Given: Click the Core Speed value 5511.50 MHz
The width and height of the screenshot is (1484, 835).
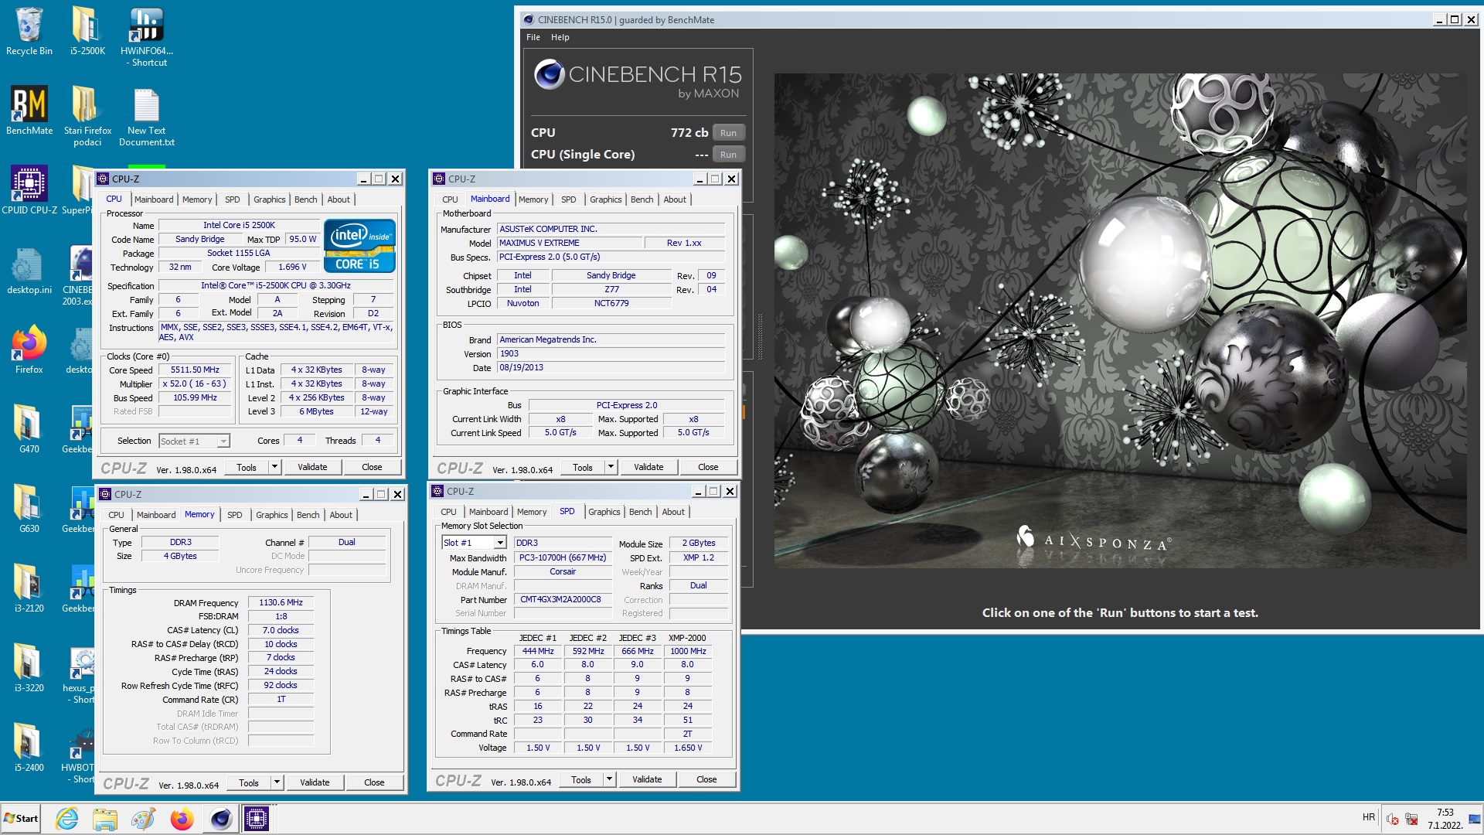Looking at the screenshot, I should (x=195, y=370).
